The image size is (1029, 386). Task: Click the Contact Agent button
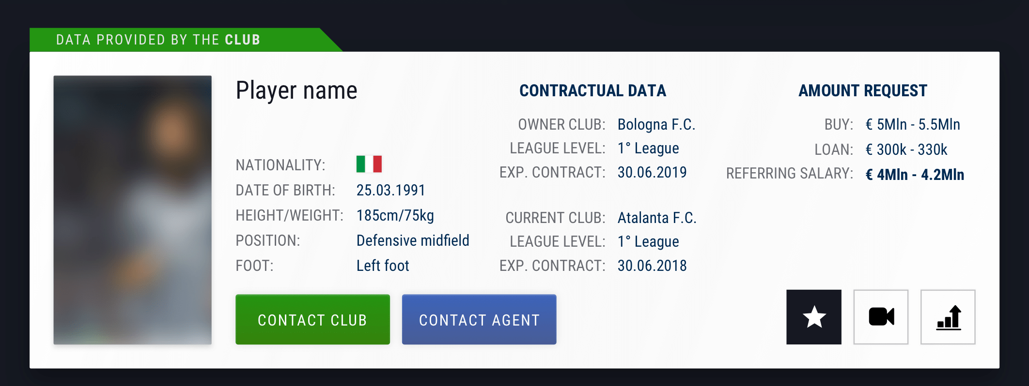[x=479, y=319]
